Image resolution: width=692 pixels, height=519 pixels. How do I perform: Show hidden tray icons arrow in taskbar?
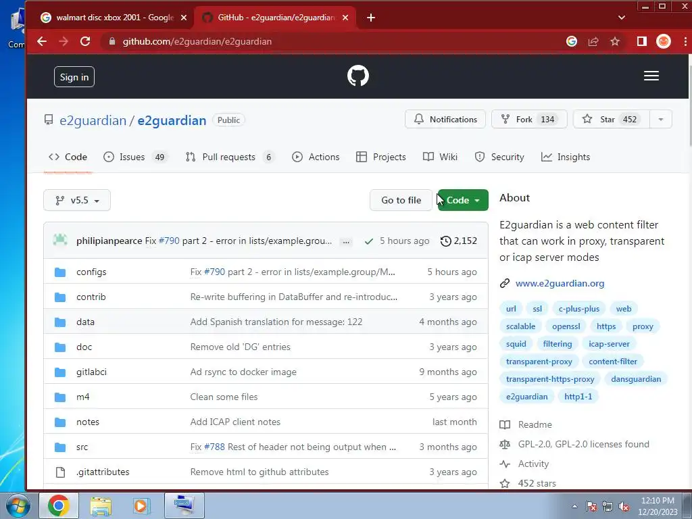574,506
